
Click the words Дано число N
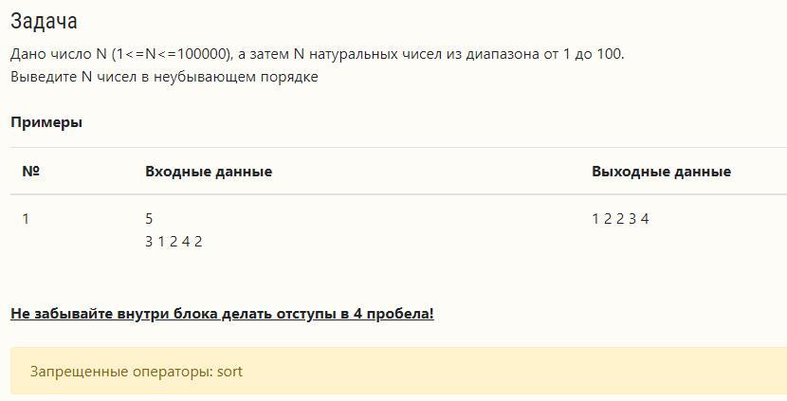click(59, 54)
